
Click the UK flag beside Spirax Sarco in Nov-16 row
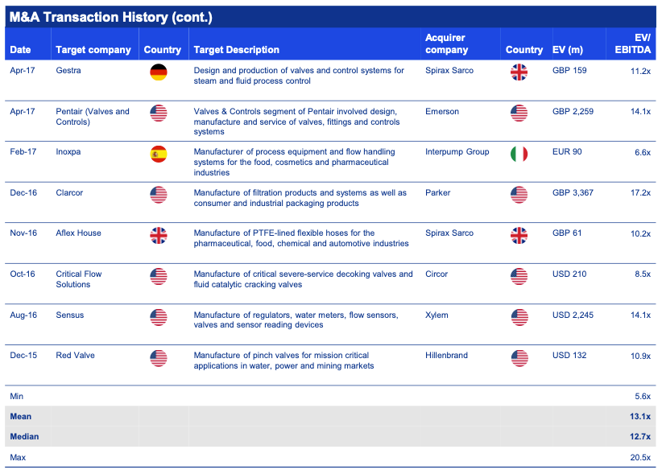pos(519,235)
